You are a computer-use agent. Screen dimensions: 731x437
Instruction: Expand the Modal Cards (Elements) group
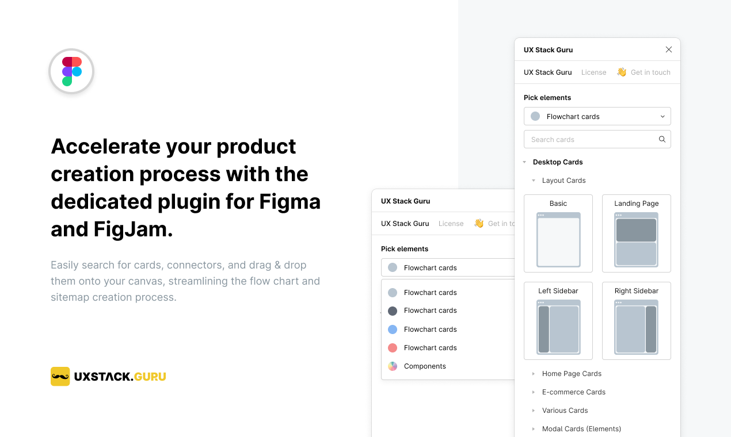(x=534, y=429)
